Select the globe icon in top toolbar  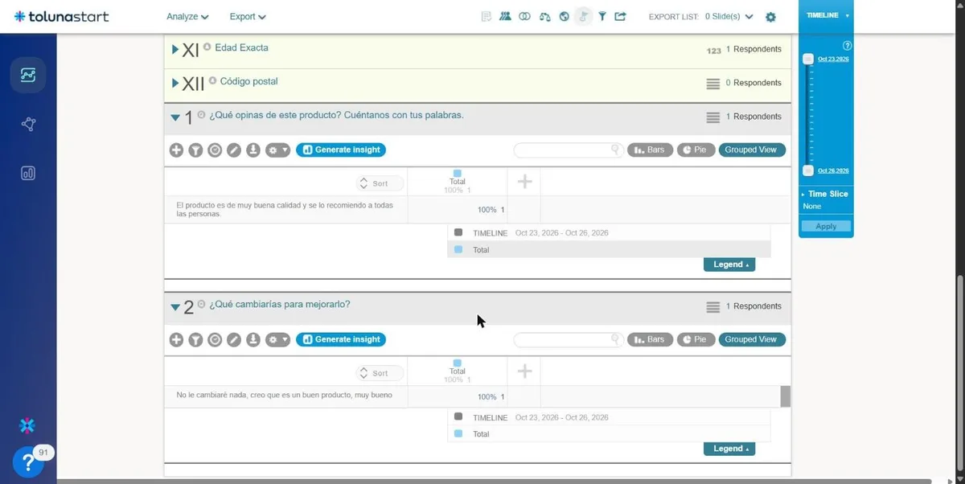564,16
